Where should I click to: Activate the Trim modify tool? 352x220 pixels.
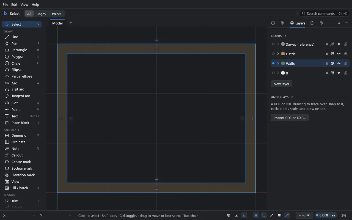(22, 201)
